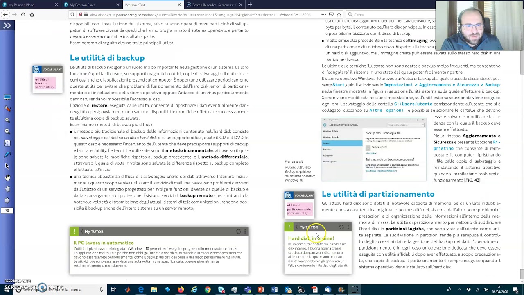524x295 pixels.
Task: Go to previous page with left arrow
Action: 7,189
